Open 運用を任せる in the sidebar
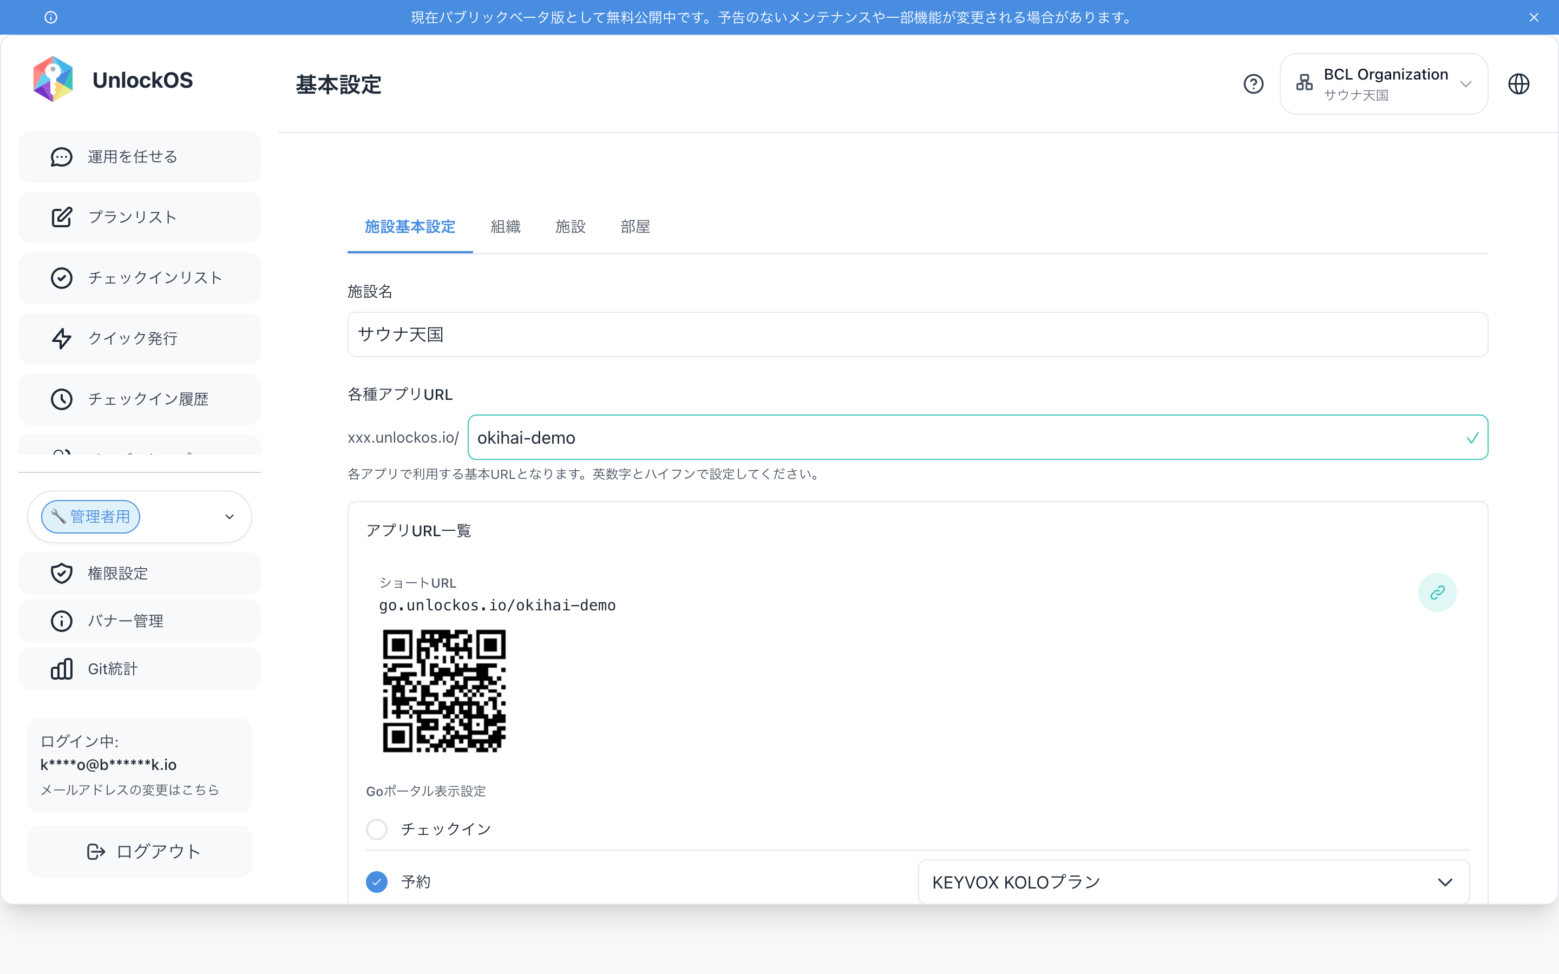This screenshot has height=974, width=1559. (x=139, y=157)
